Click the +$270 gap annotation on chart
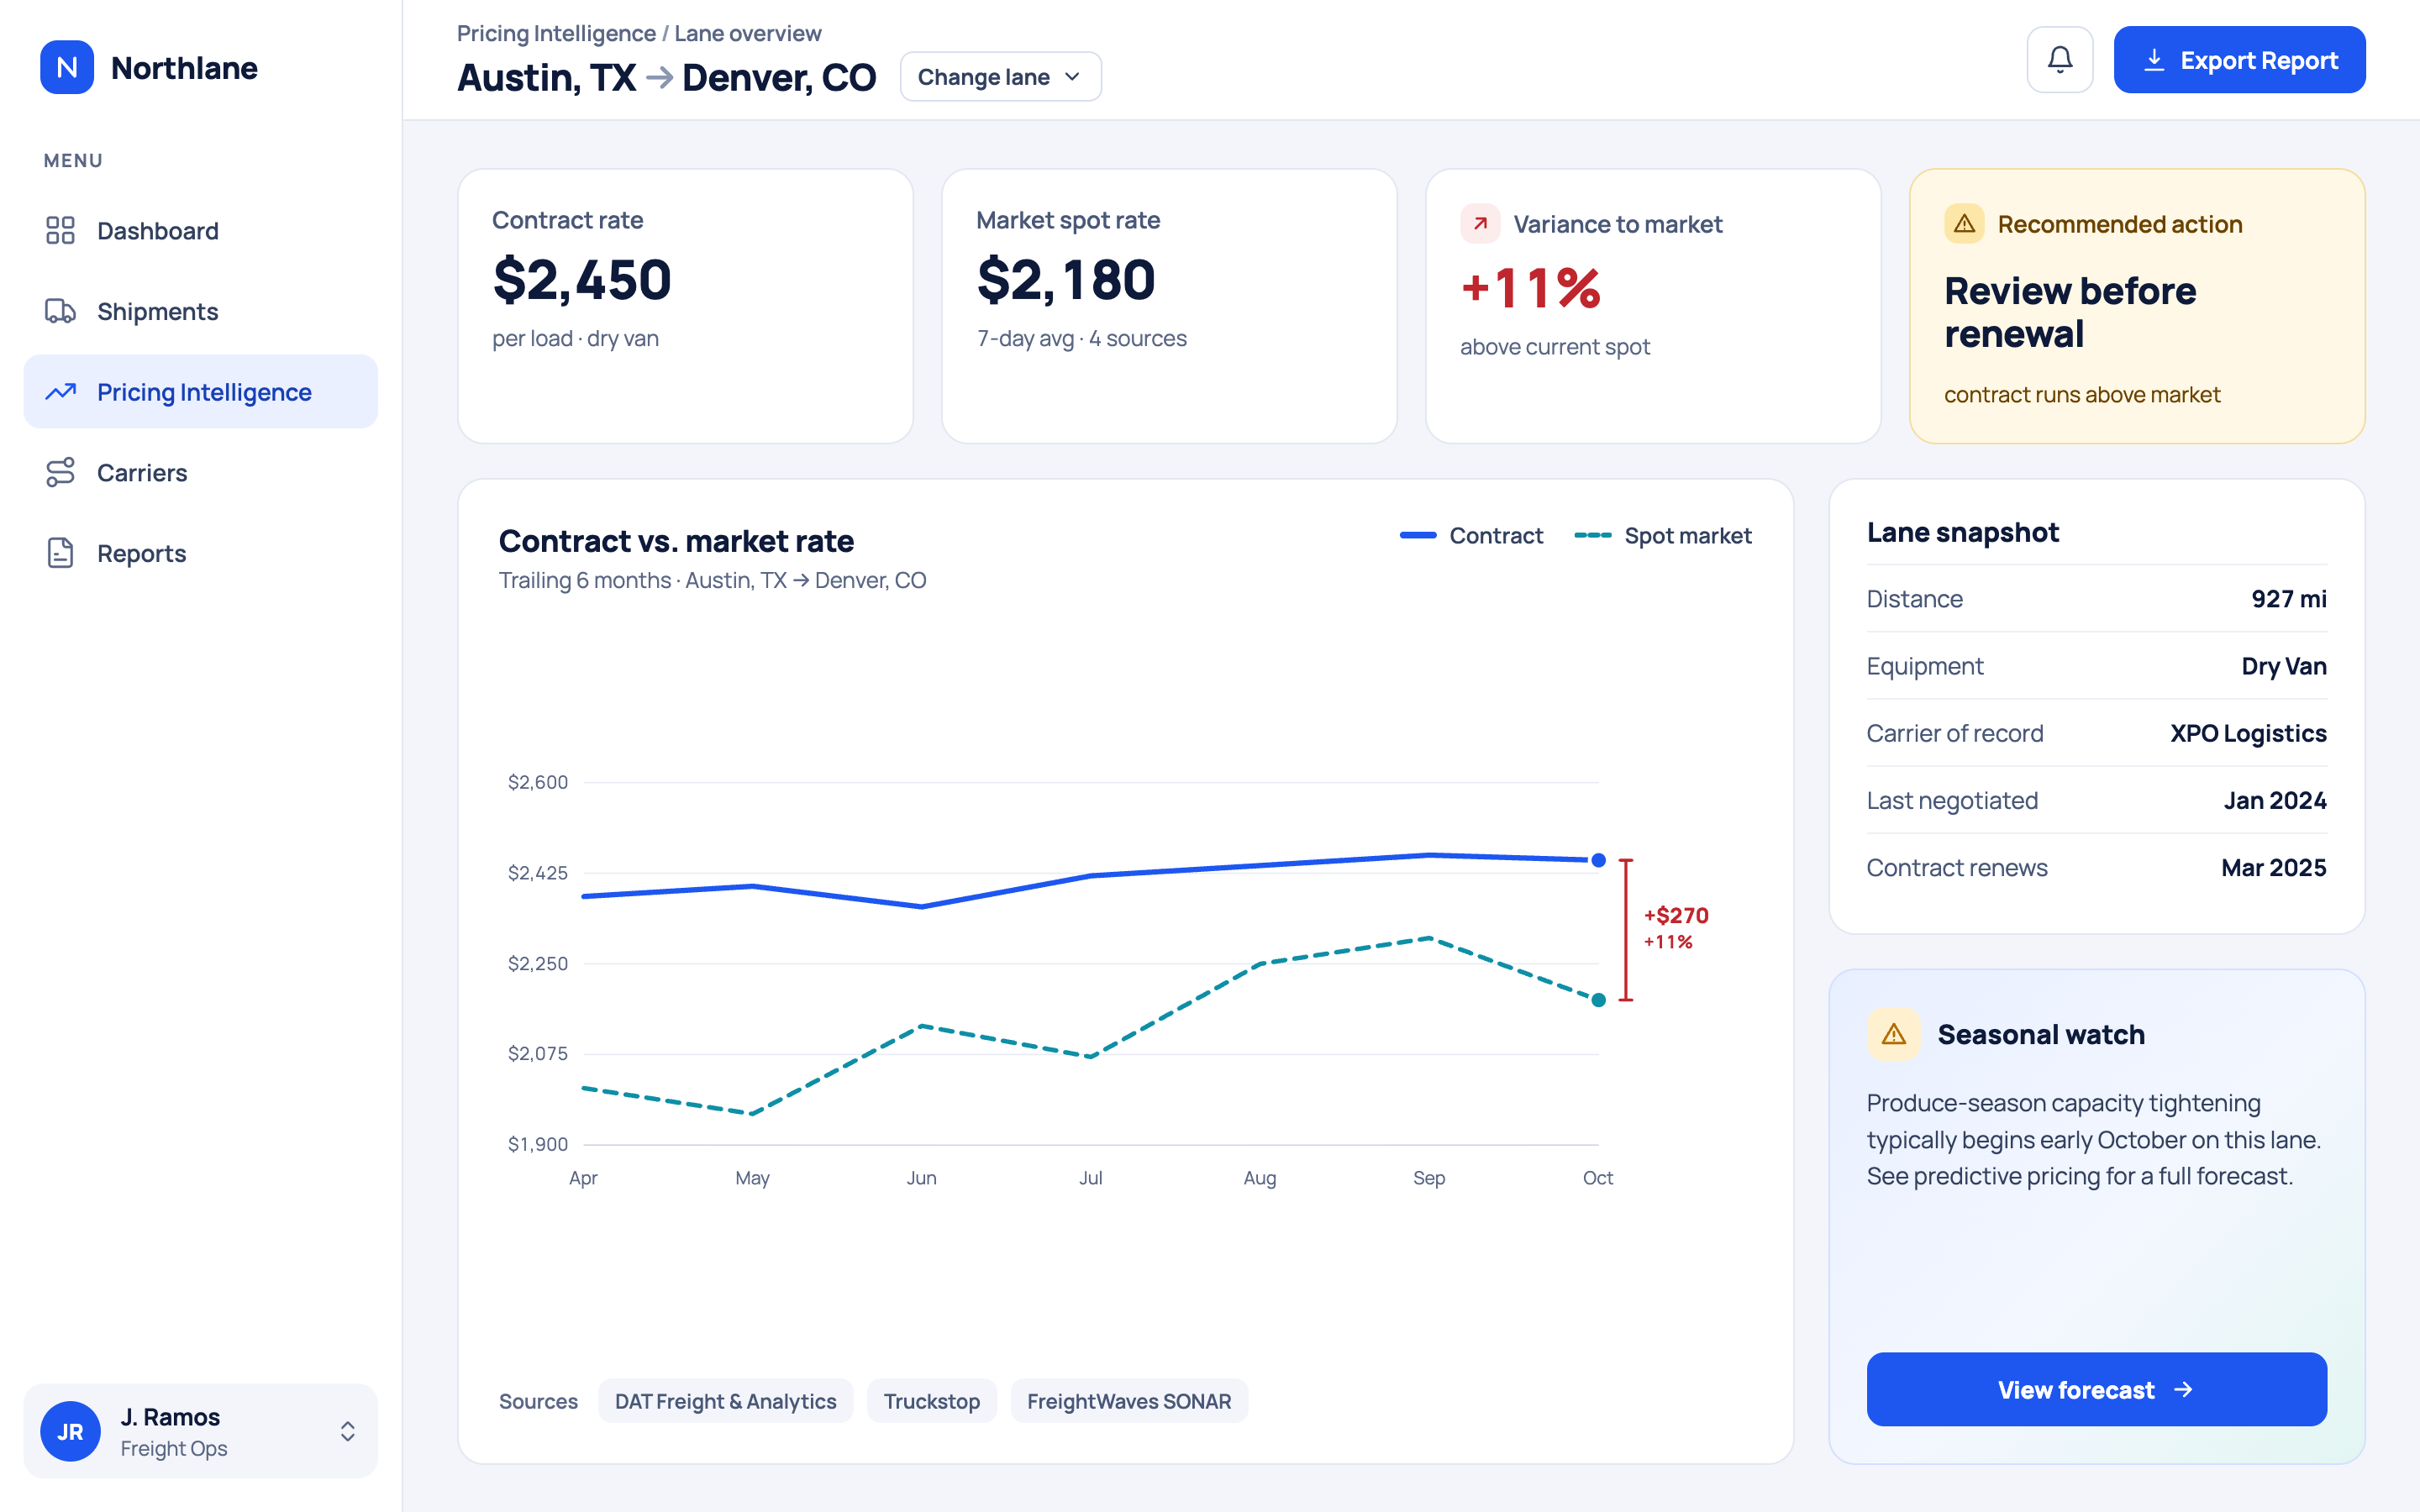This screenshot has width=2420, height=1512. click(1676, 915)
